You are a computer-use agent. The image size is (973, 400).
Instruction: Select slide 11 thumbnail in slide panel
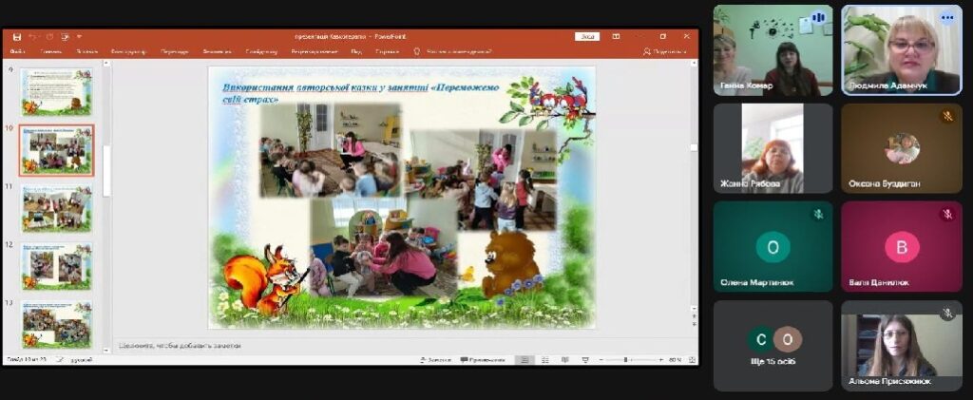tap(57, 208)
